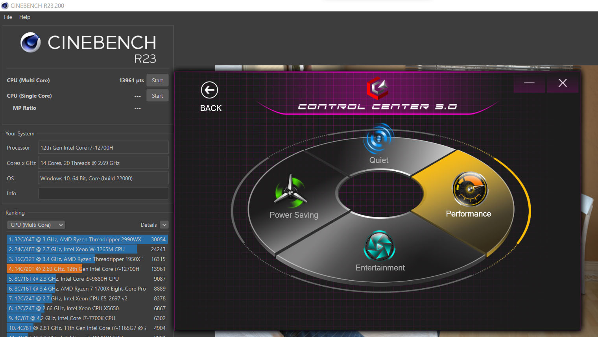The image size is (598, 337).
Task: Choose the Power Saving fan icon
Action: click(290, 191)
